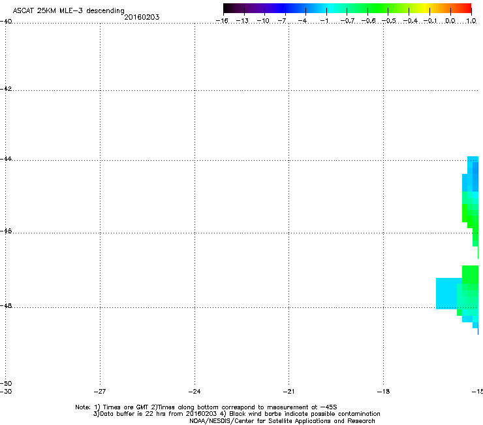The width and height of the screenshot is (483, 425).
Task: Click the colorbar label -0.6
Action: tap(368, 21)
